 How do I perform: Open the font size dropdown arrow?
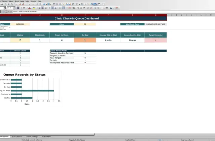(14, 8)
